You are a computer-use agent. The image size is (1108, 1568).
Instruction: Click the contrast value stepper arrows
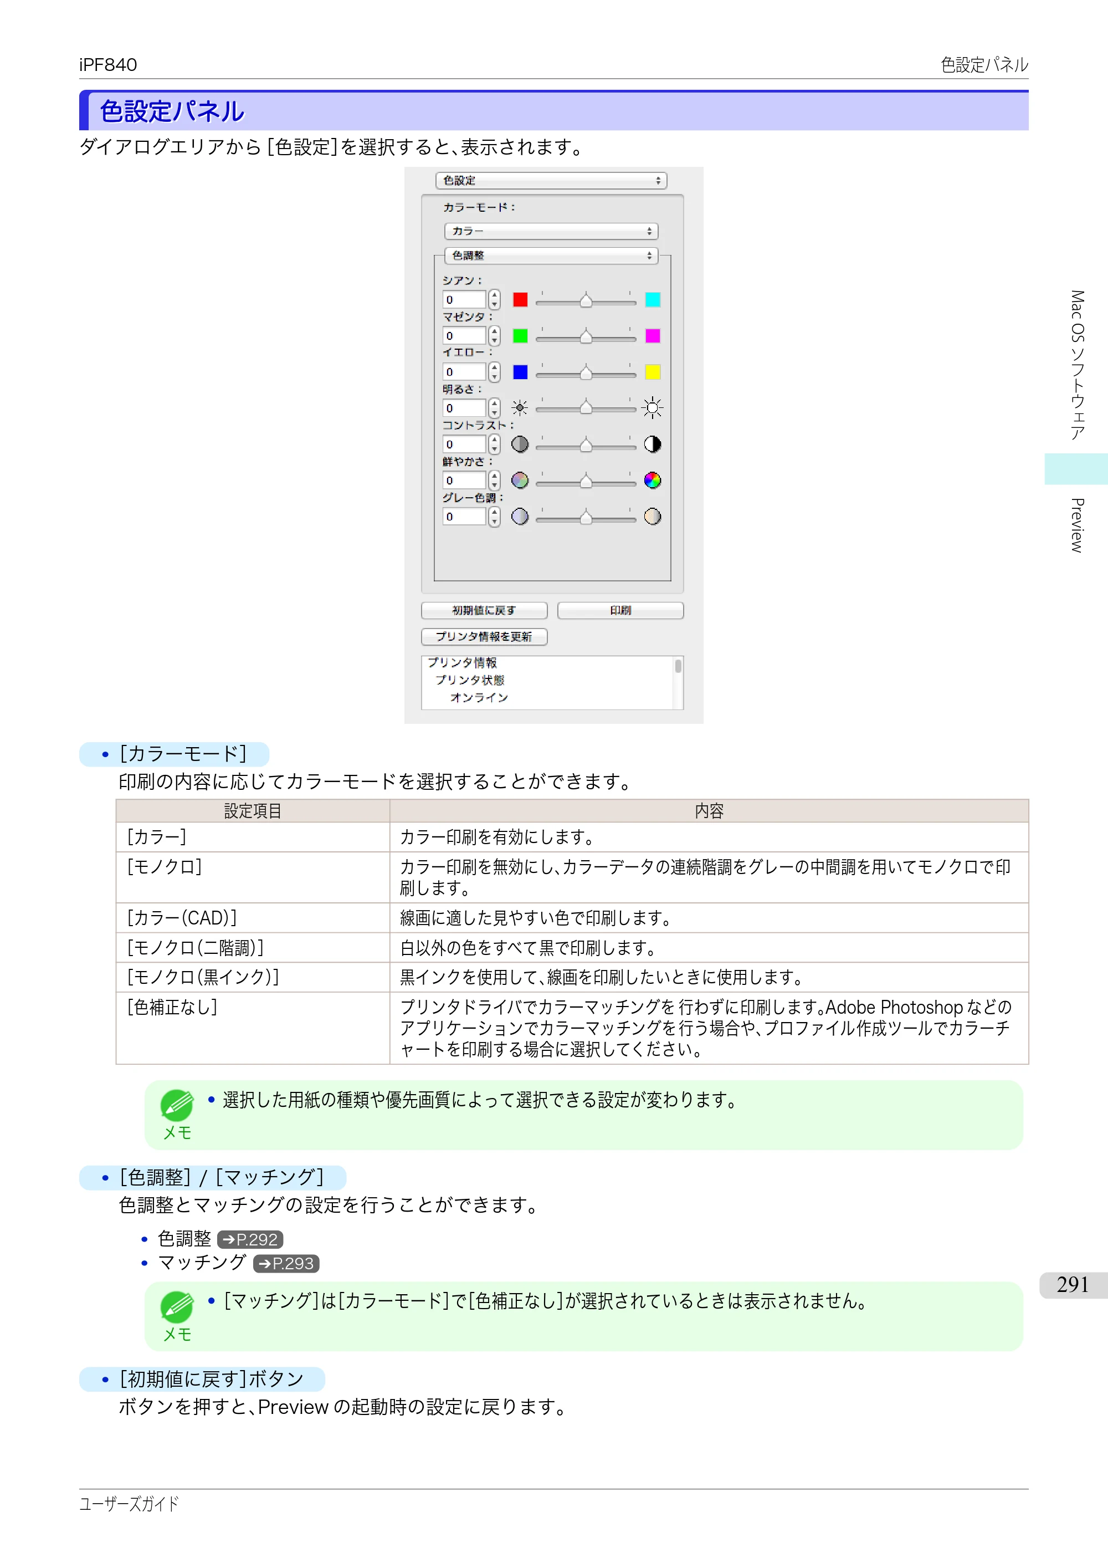(494, 445)
